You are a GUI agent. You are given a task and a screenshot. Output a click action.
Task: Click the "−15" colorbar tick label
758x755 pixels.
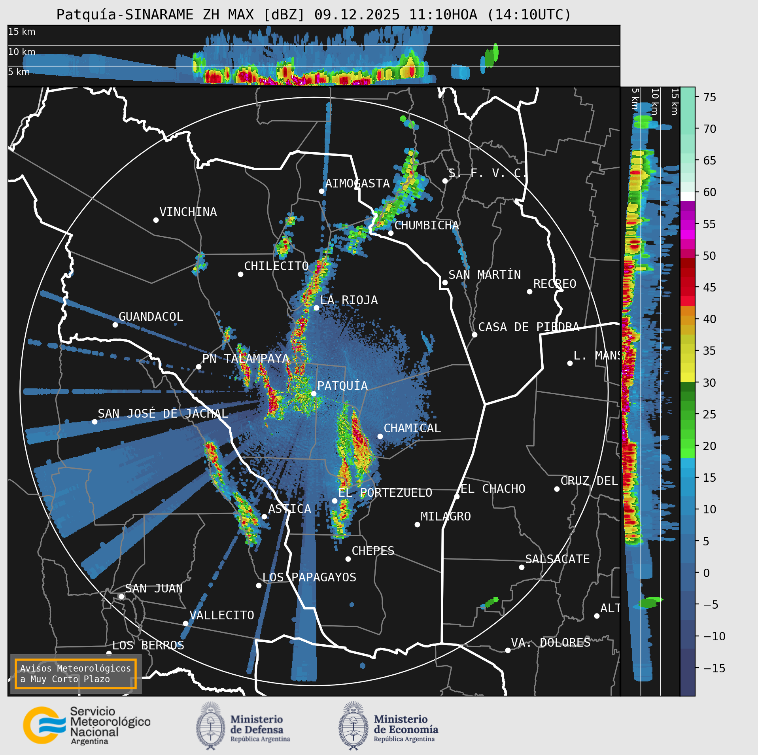click(715, 668)
